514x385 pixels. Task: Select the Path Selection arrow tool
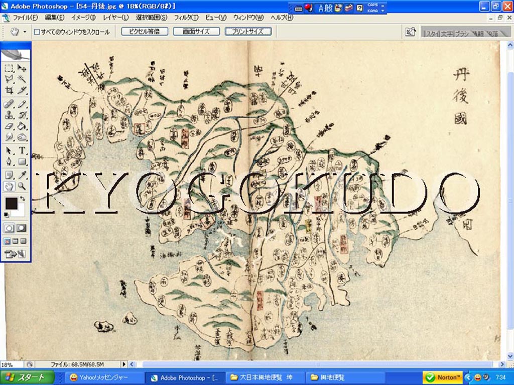pyautogui.click(x=9, y=150)
